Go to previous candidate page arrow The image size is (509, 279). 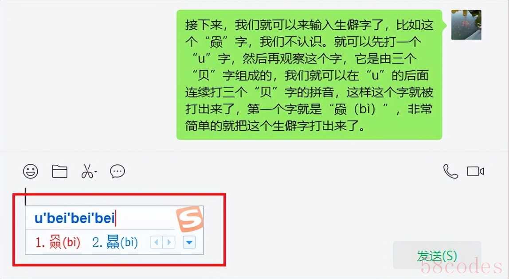coord(157,242)
